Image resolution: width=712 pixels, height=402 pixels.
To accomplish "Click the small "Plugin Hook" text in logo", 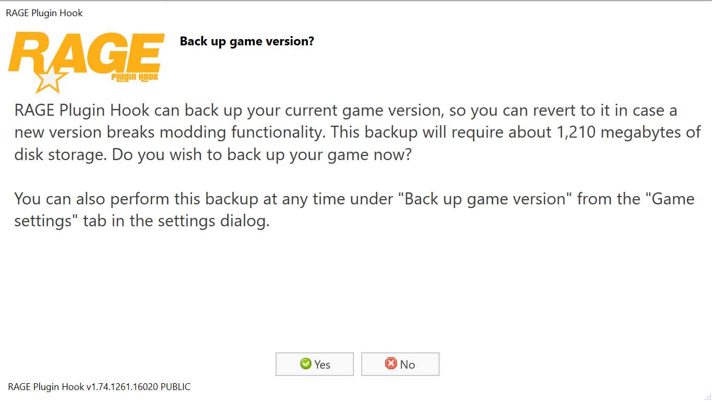I will [135, 77].
